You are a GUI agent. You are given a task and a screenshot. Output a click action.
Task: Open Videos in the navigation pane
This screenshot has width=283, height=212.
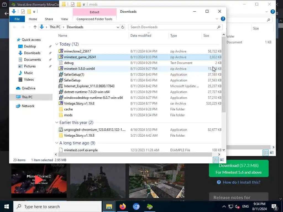pyautogui.click(x=29, y=79)
